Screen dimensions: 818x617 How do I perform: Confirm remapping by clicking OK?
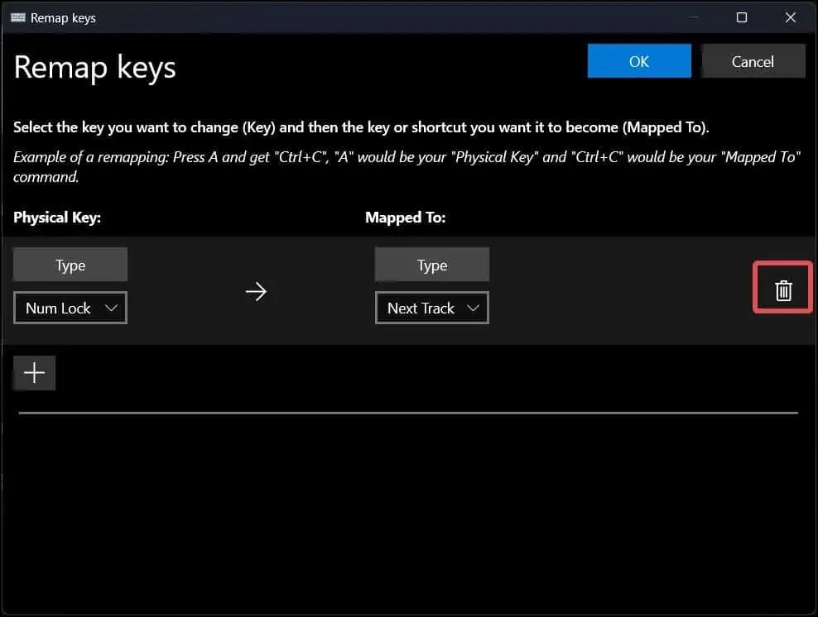coord(638,60)
